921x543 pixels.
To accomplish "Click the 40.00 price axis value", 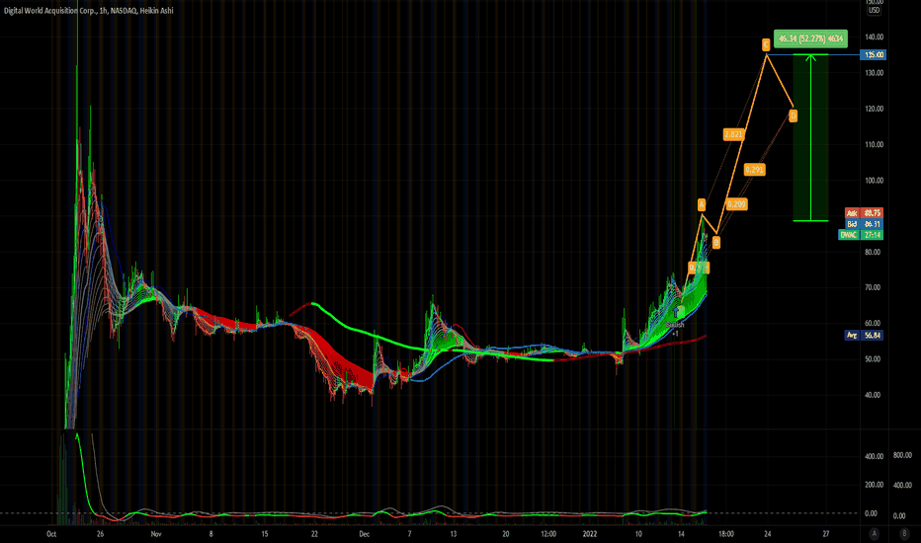I will [873, 395].
